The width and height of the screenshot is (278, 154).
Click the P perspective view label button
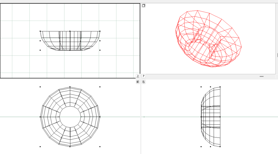coord(144,76)
